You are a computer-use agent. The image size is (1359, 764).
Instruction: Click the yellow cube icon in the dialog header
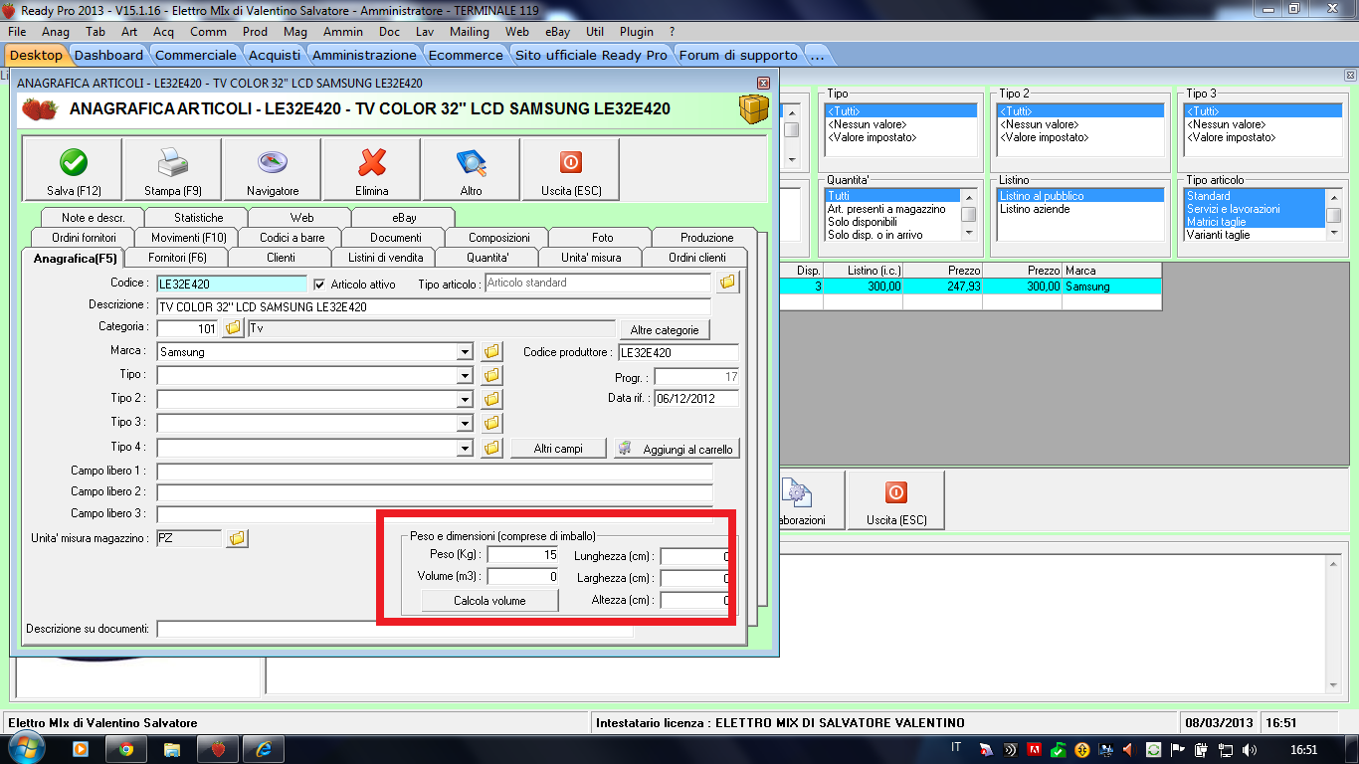(x=753, y=109)
